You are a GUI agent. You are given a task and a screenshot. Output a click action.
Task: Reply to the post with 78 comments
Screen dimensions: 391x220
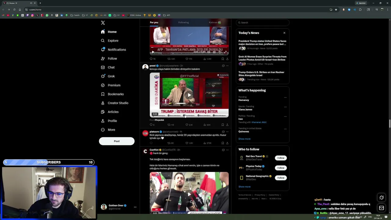pyautogui.click(x=152, y=59)
